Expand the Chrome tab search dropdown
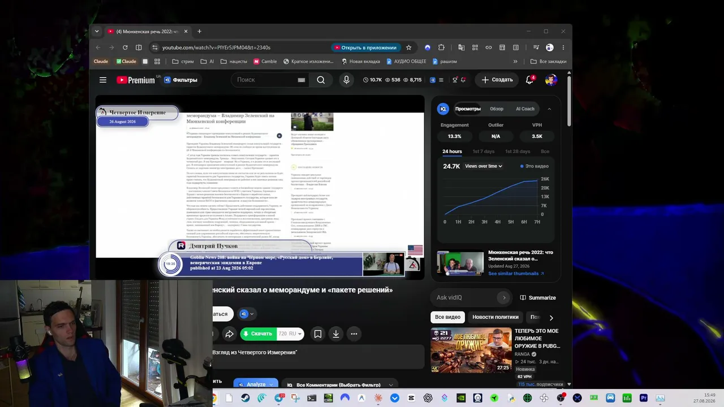 tap(97, 32)
